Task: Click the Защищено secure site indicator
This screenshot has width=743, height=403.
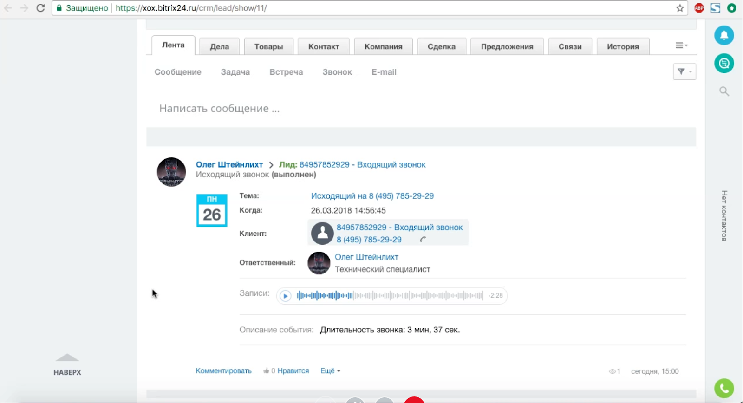Action: [x=82, y=8]
